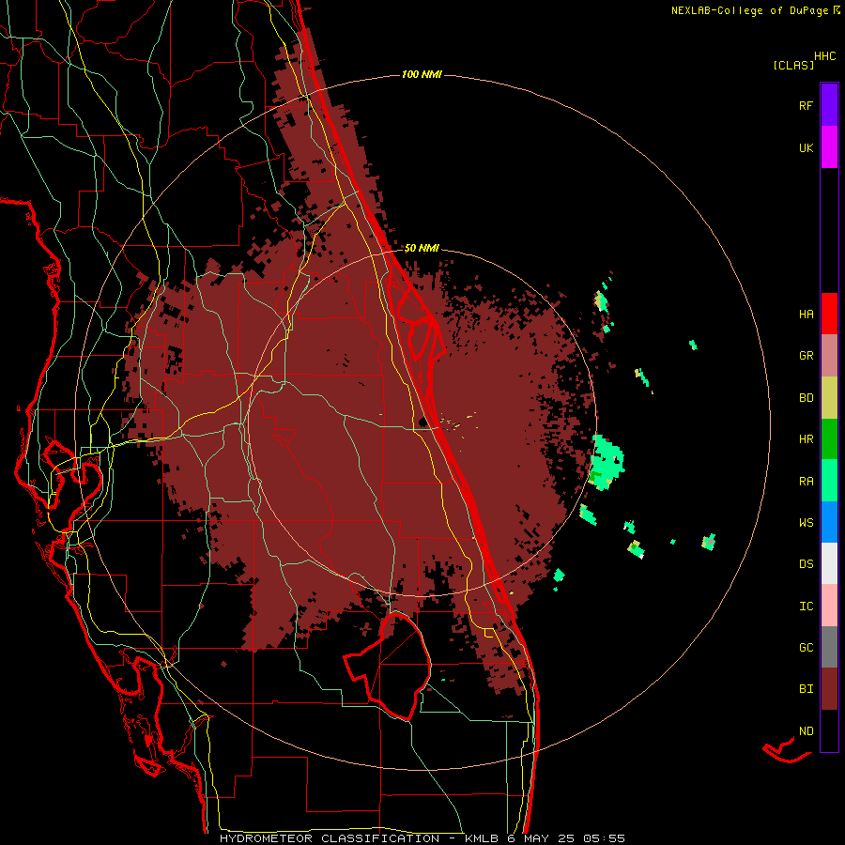Click the BI brown legend swatch

tap(829, 689)
